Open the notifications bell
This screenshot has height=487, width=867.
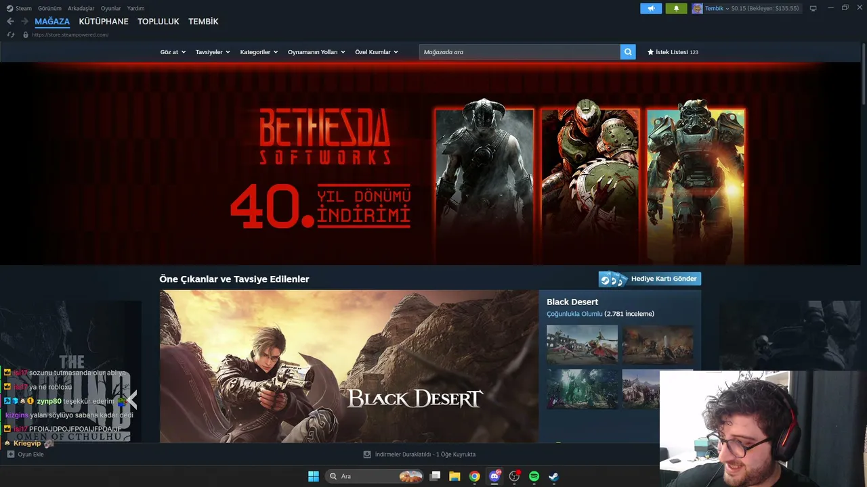tap(676, 9)
